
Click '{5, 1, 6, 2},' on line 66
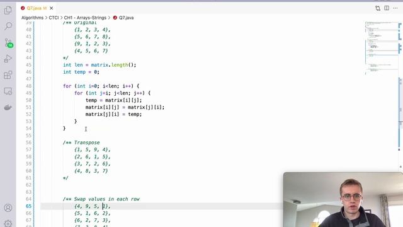pos(93,213)
